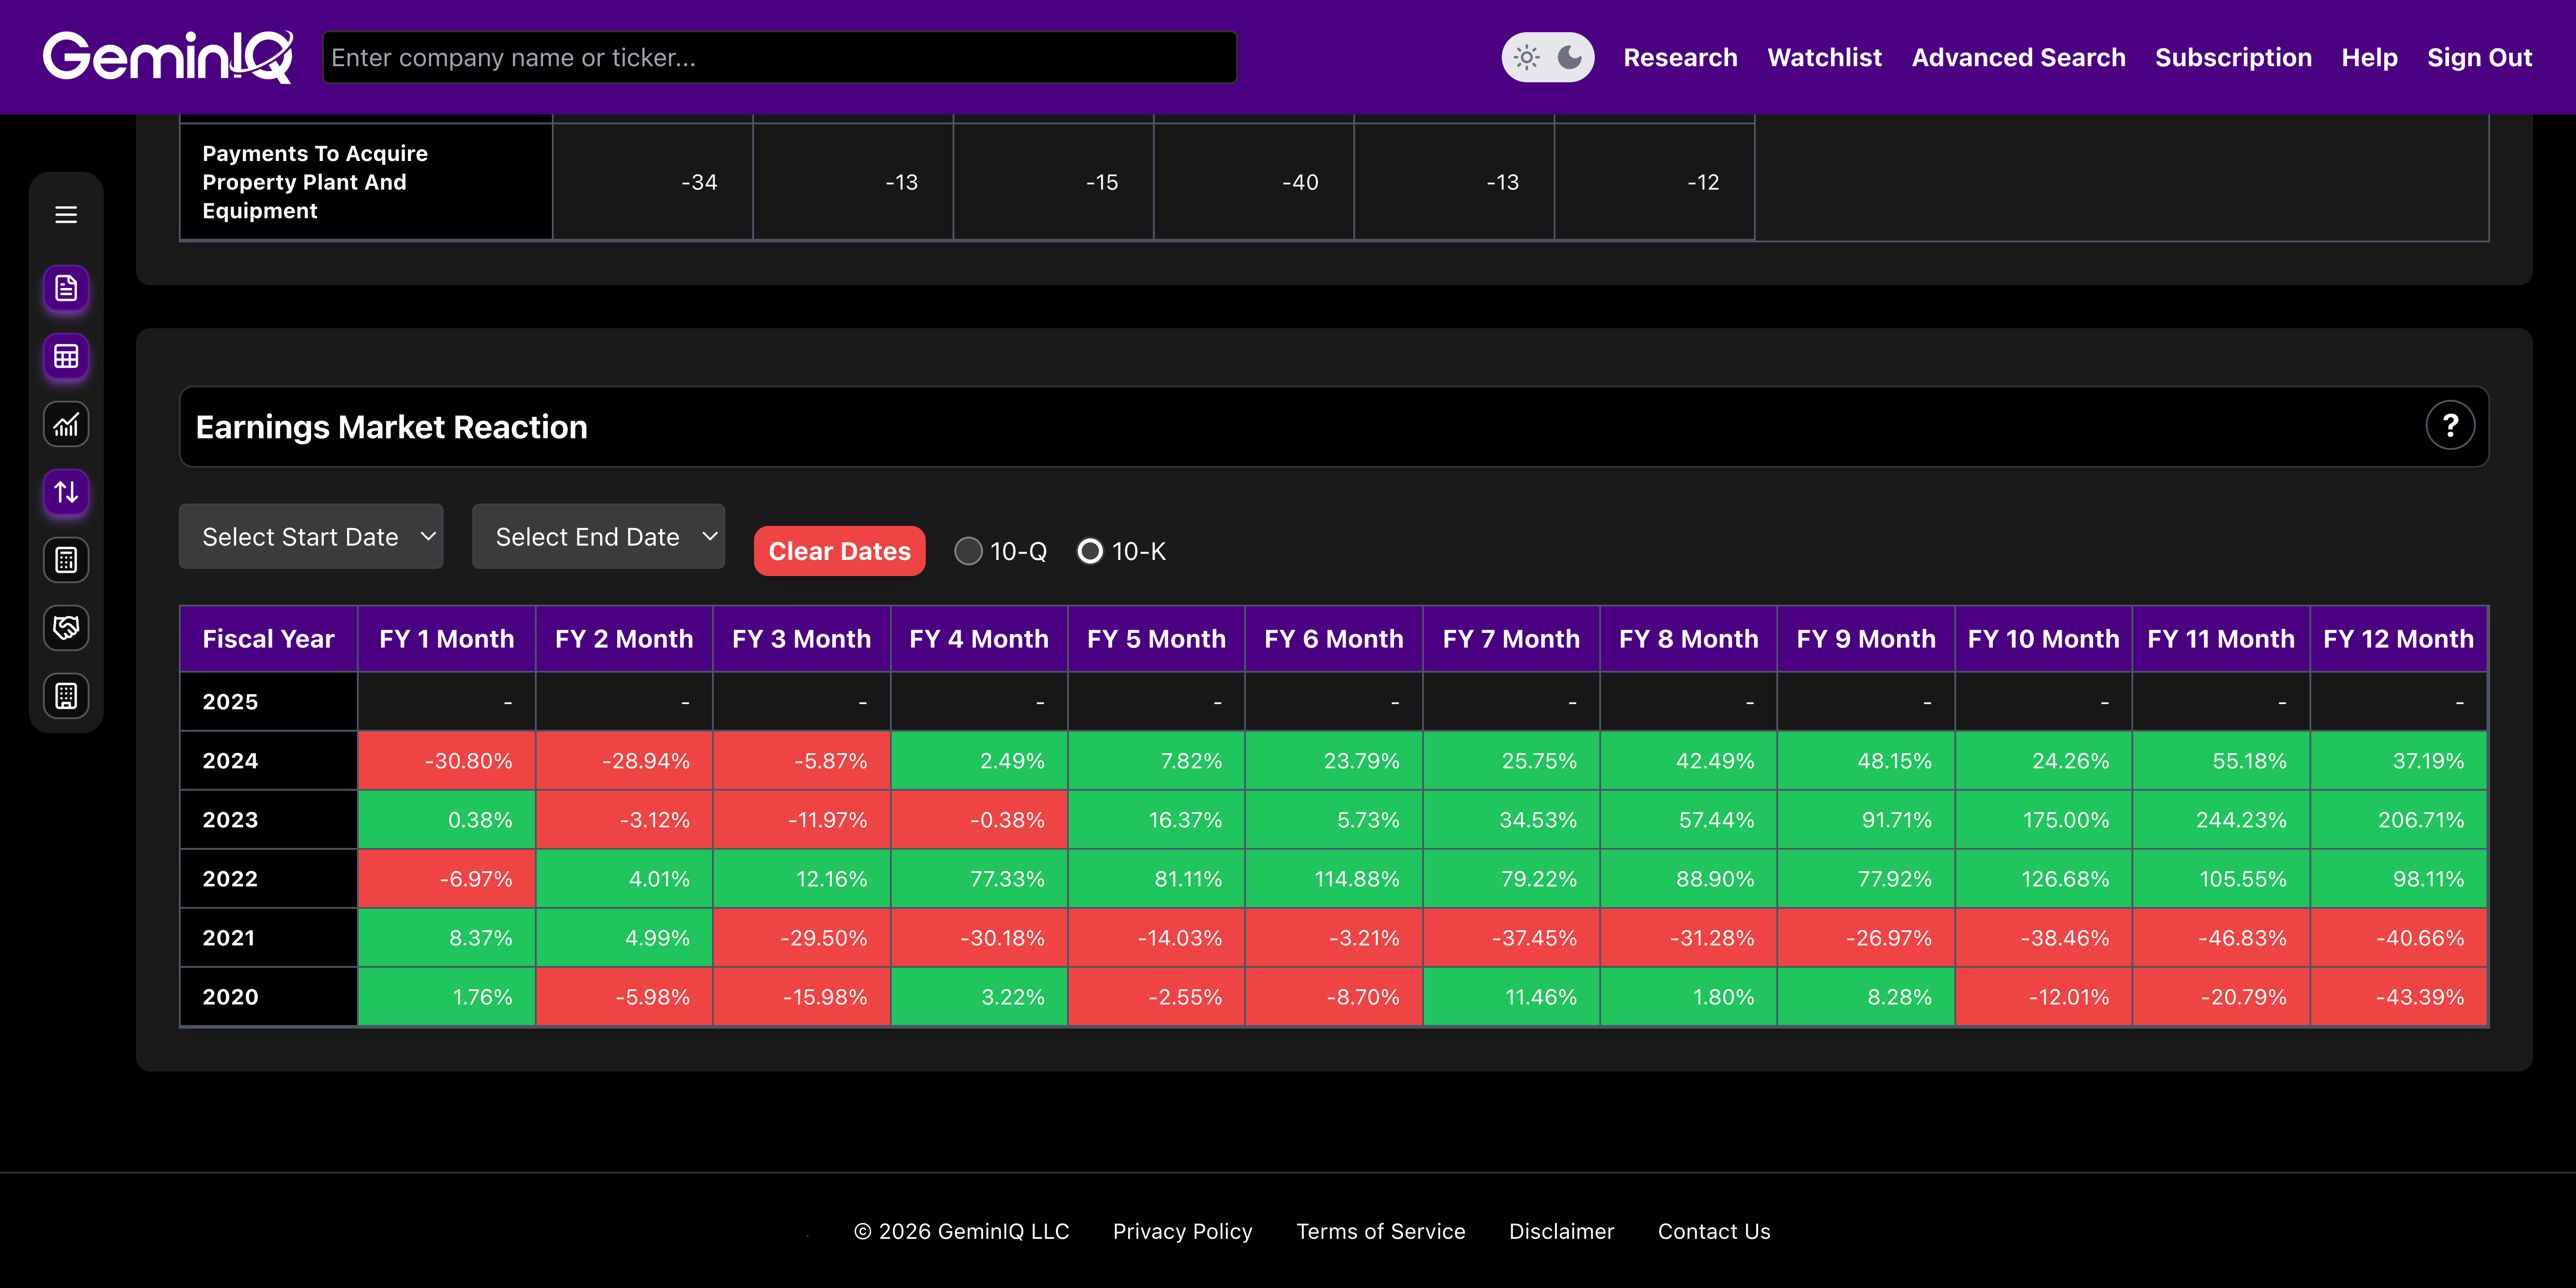Screen dimensions: 2576x1288
Task: Expand the Select Start Date dropdown
Action: tap(311, 537)
